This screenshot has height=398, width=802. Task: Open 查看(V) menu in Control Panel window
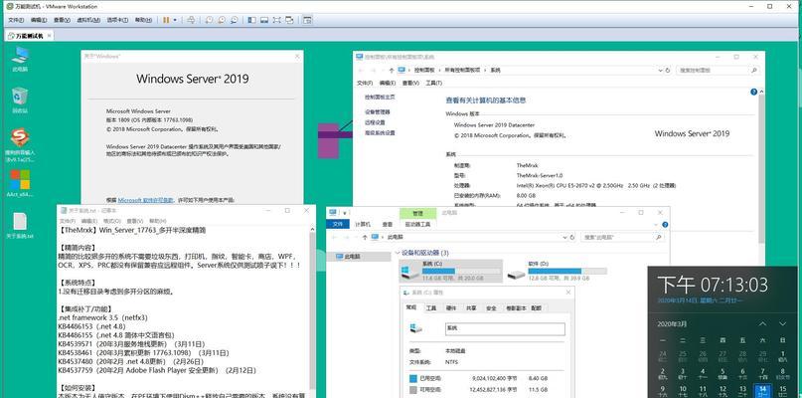410,83
